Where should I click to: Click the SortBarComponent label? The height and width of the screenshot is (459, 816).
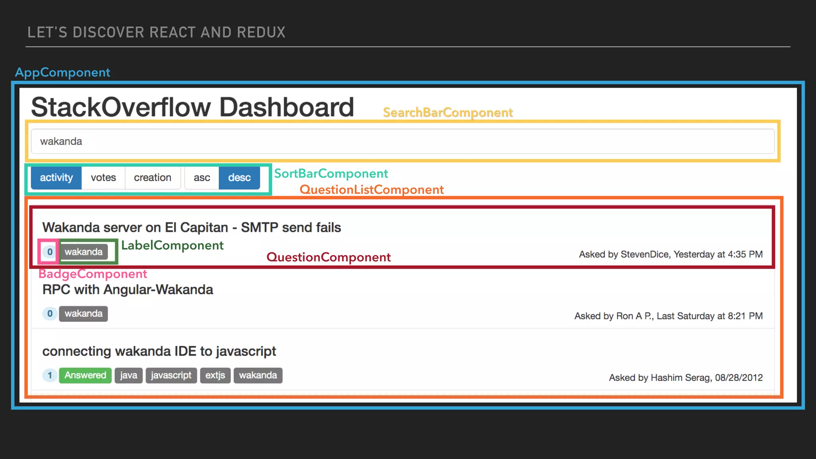pyautogui.click(x=331, y=174)
